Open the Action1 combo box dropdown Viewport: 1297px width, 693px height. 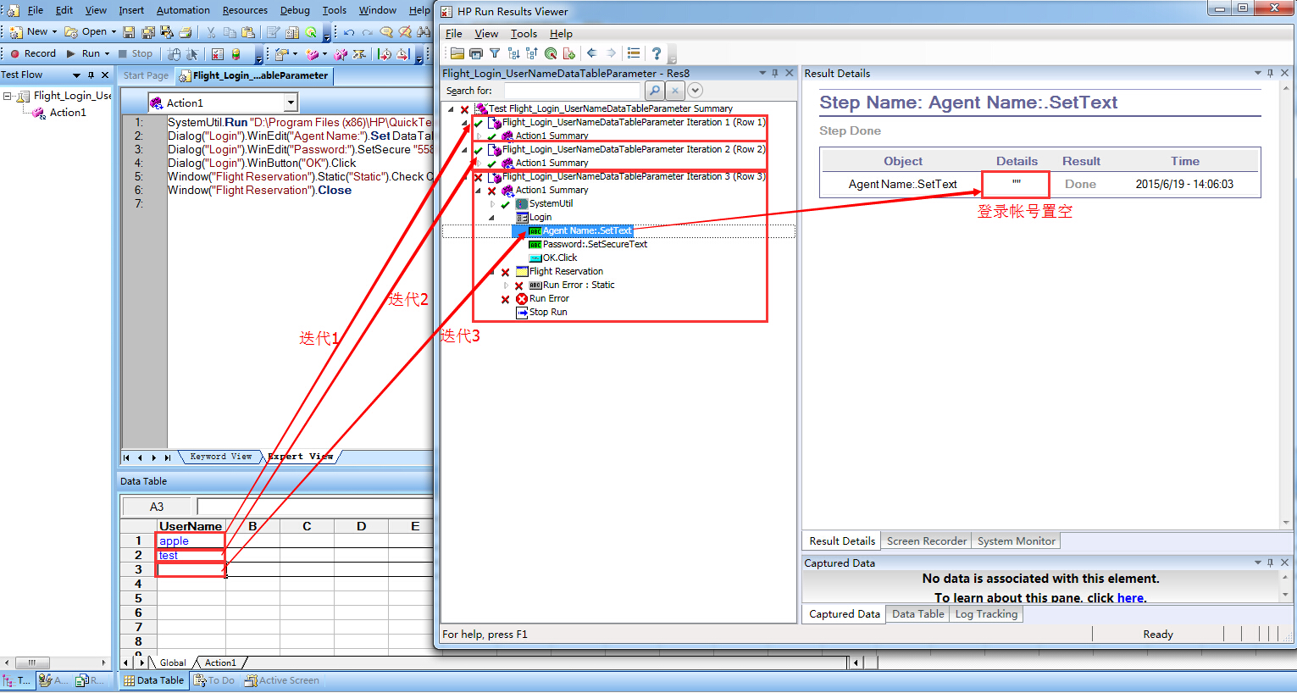pos(291,103)
